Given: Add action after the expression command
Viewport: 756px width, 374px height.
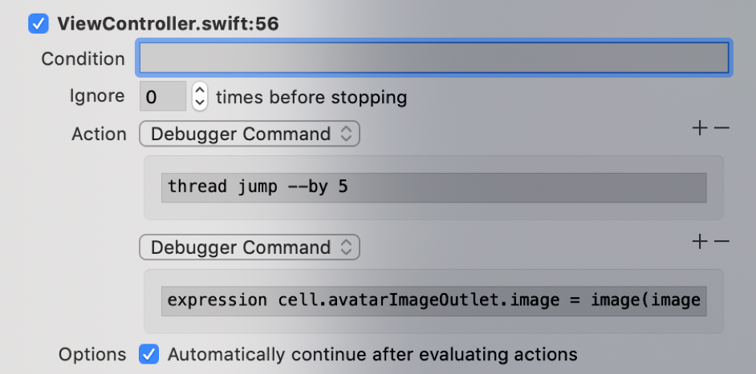Looking at the screenshot, I should pos(701,242).
